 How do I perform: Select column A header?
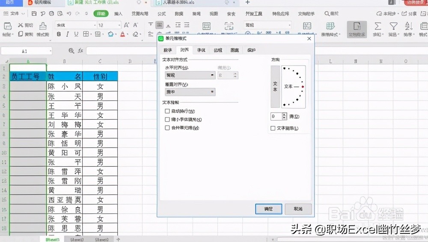click(28, 61)
